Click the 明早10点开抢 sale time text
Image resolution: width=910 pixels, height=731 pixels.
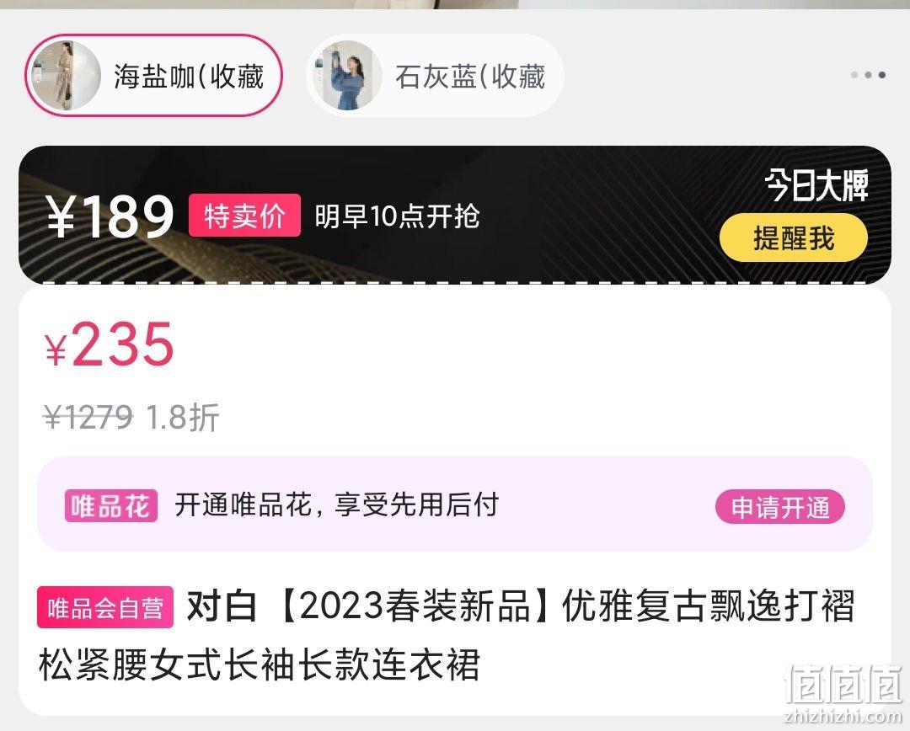pos(397,216)
